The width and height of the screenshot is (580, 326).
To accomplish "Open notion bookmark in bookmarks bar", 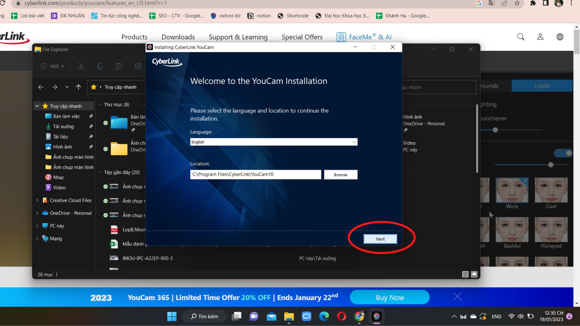I will click(x=259, y=16).
